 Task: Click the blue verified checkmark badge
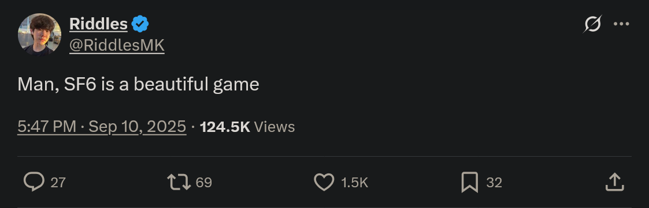140,24
